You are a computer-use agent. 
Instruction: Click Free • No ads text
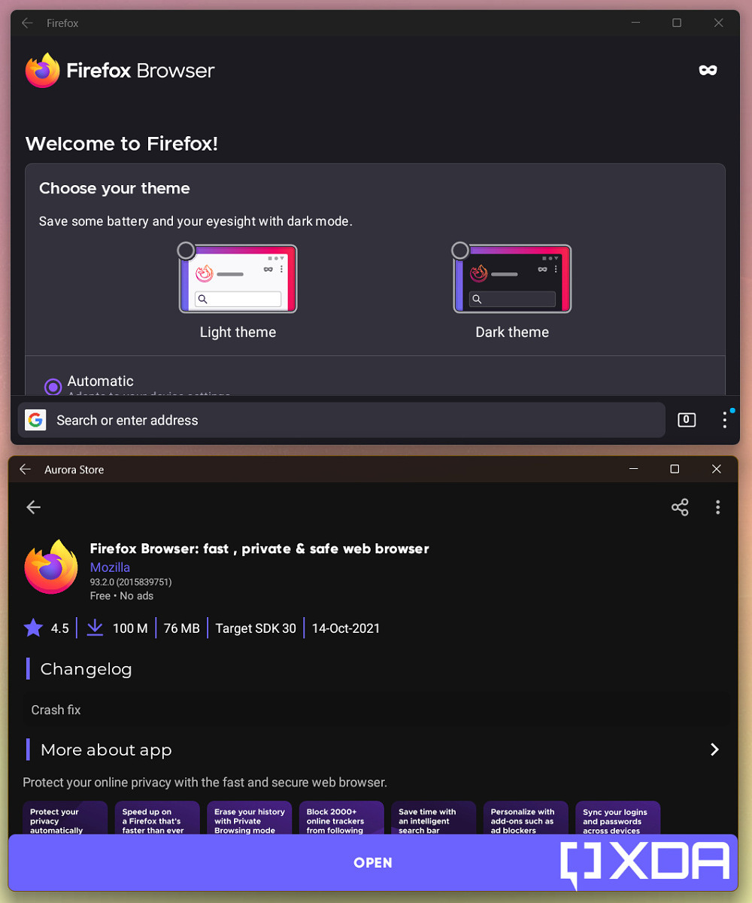(x=122, y=596)
